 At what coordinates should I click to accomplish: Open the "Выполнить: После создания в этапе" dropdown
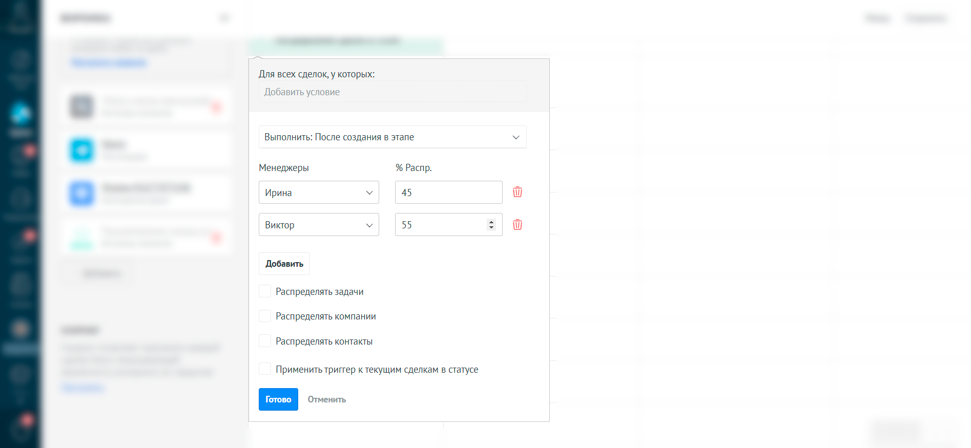tap(392, 137)
